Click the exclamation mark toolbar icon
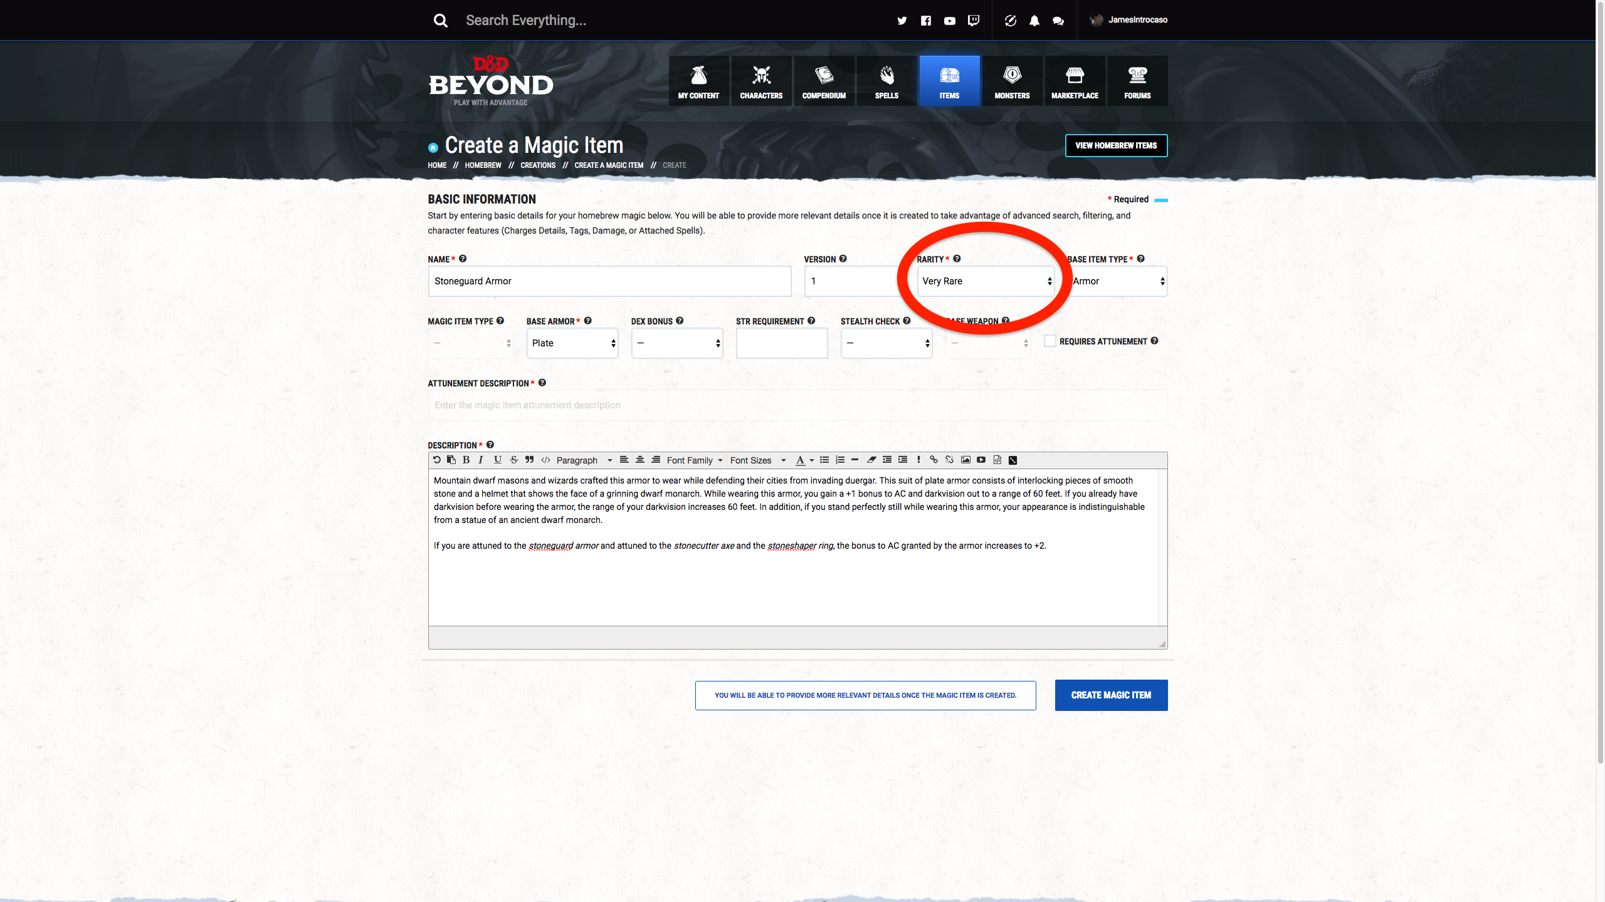The height and width of the screenshot is (902, 1605). pyautogui.click(x=918, y=460)
